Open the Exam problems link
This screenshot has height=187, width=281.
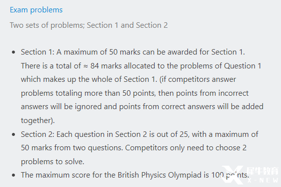(36, 10)
